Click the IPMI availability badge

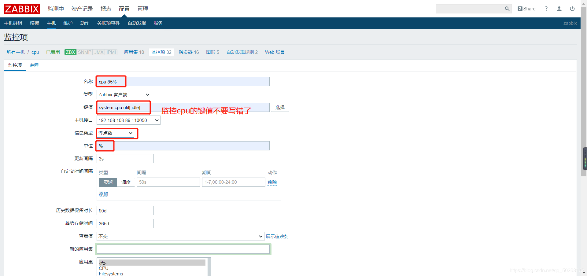coord(111,52)
